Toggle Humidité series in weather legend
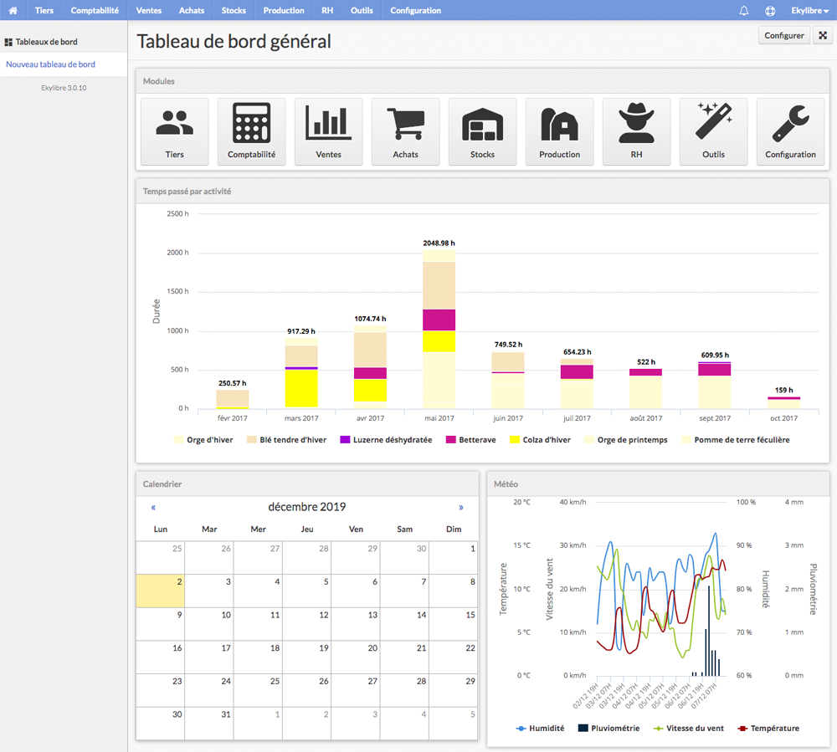The image size is (837, 752). [540, 729]
